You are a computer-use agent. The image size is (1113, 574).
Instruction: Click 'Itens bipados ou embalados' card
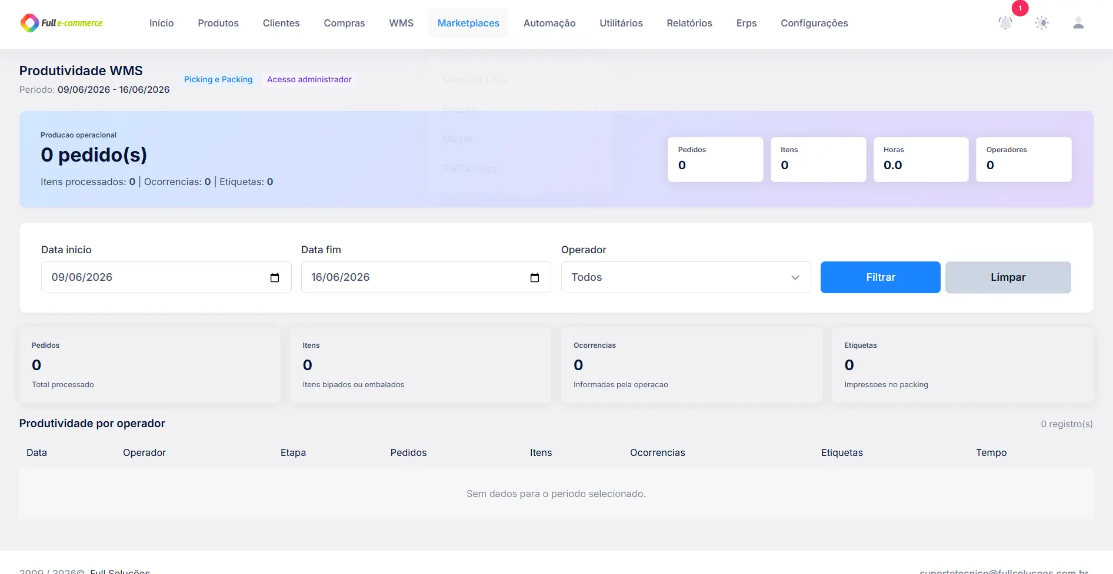421,365
